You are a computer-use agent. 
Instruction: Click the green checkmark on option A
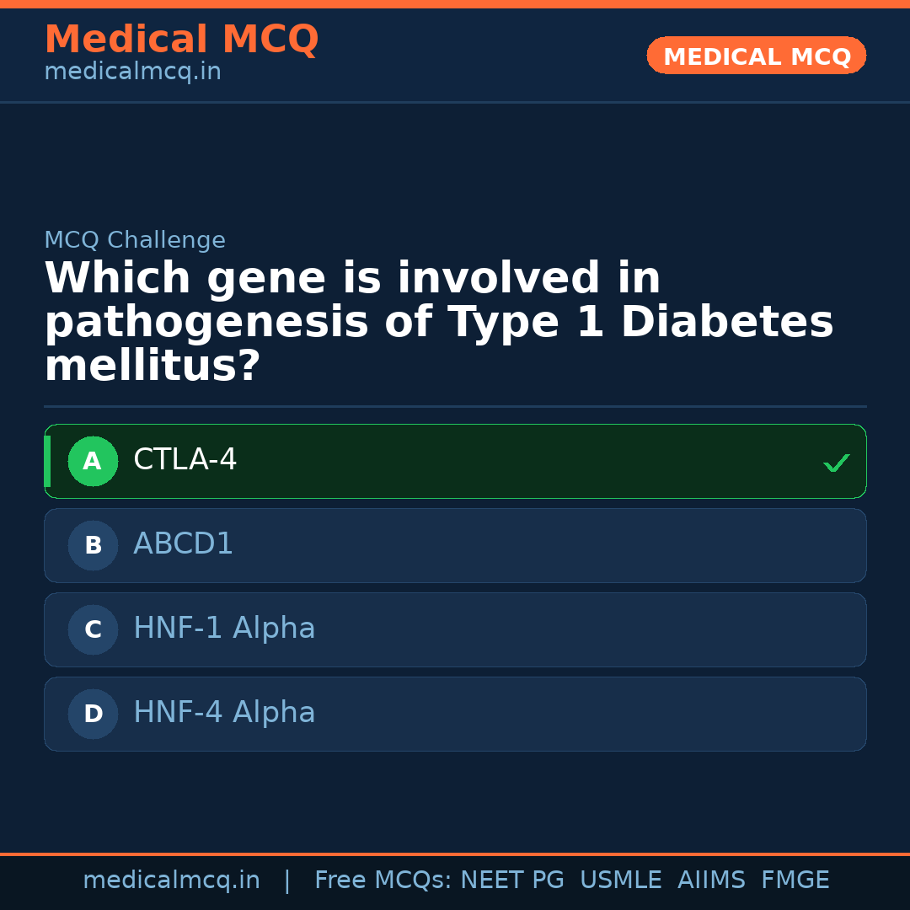(x=836, y=463)
